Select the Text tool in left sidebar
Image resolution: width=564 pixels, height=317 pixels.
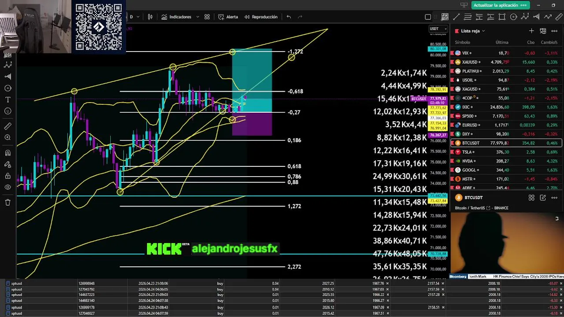pos(7,100)
